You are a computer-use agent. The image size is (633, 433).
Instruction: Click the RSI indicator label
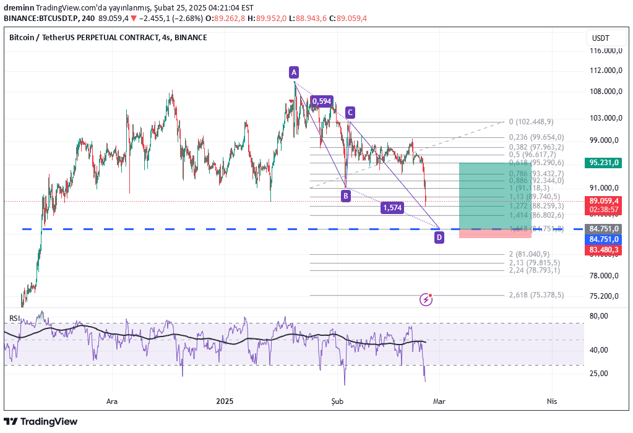(14, 319)
